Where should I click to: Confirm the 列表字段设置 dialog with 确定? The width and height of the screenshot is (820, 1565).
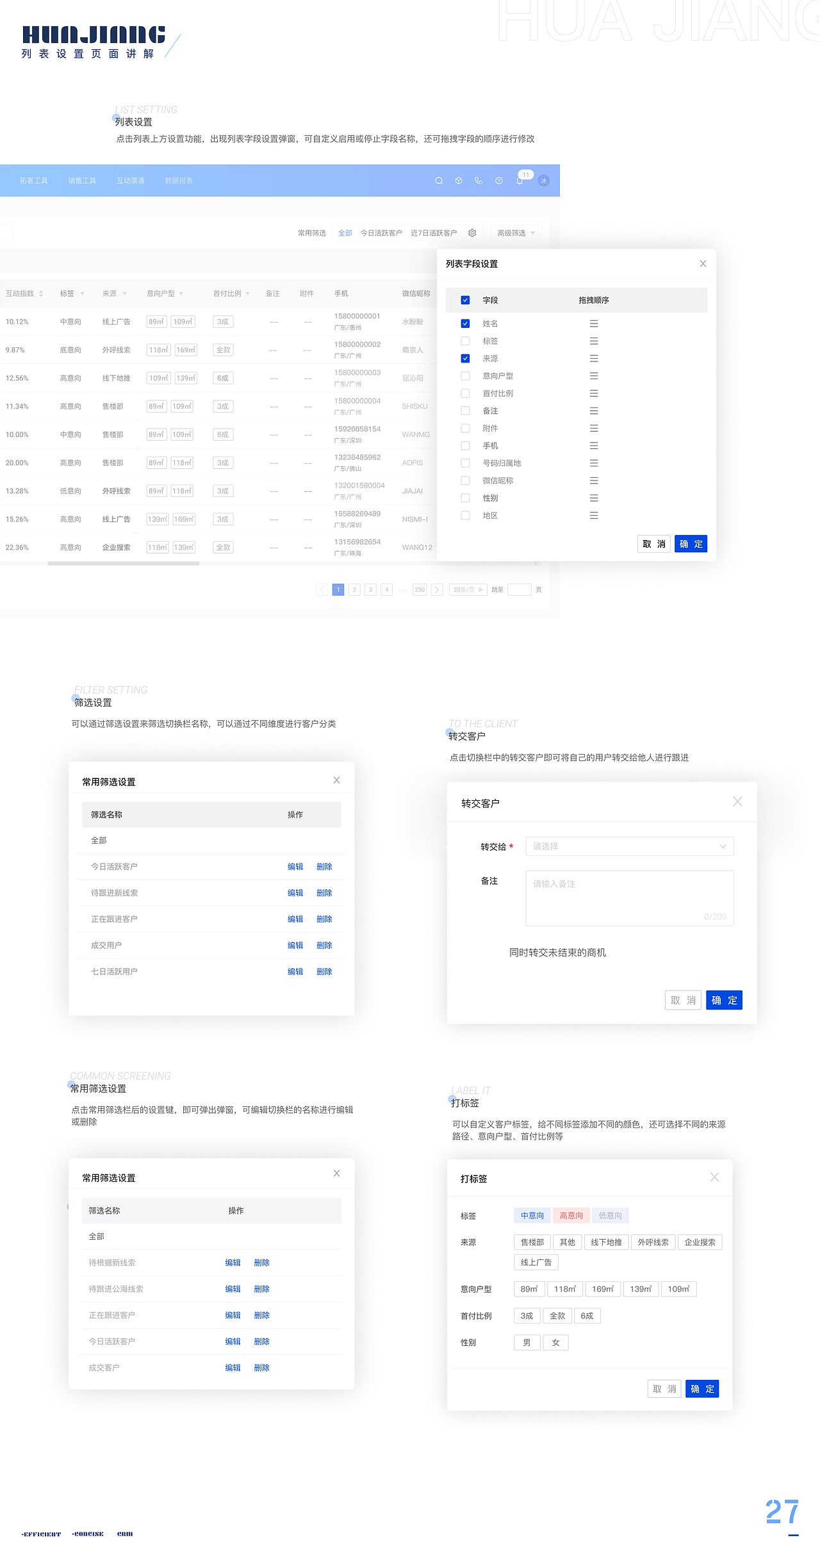click(691, 544)
